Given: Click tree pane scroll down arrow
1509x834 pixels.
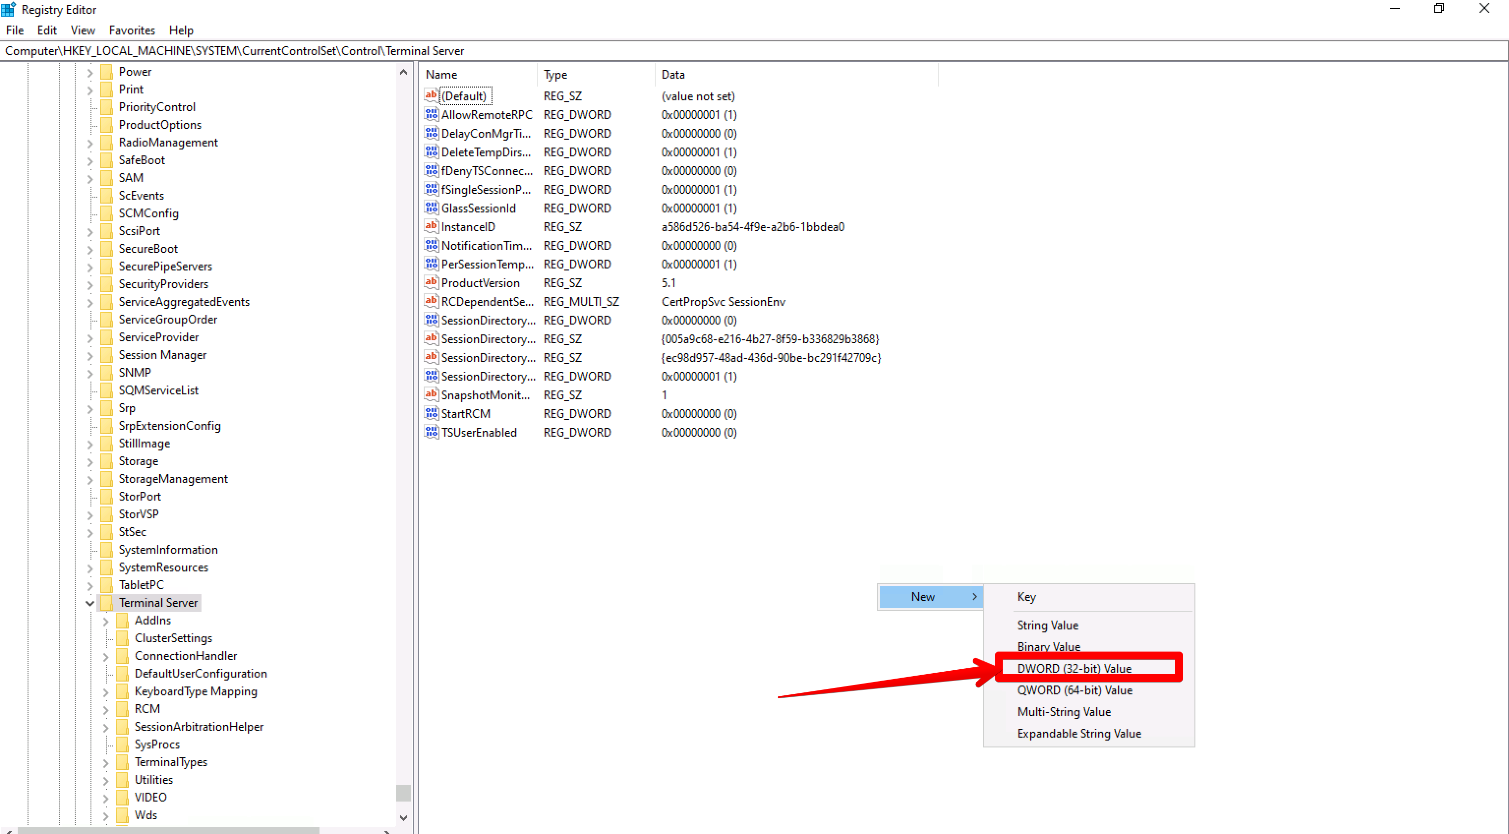Looking at the screenshot, I should (x=403, y=818).
